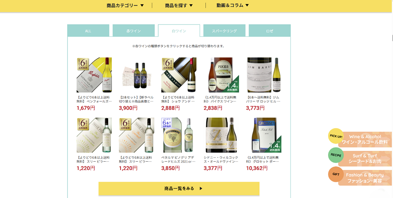393x198 pixels.
Task: Open the Pikes Riesling product image
Action: 221,75
